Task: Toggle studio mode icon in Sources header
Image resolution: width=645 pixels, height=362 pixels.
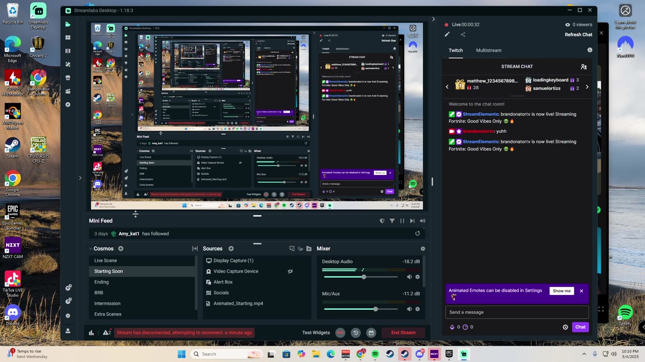Action: 292,248
